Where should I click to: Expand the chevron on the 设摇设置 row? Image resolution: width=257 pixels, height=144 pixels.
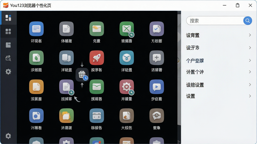[x=250, y=84]
